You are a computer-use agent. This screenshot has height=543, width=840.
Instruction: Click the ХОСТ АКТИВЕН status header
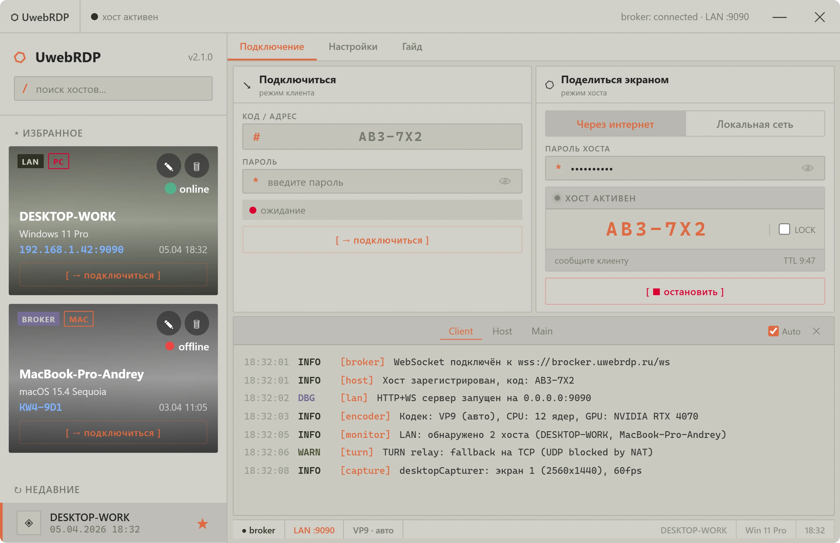point(685,198)
